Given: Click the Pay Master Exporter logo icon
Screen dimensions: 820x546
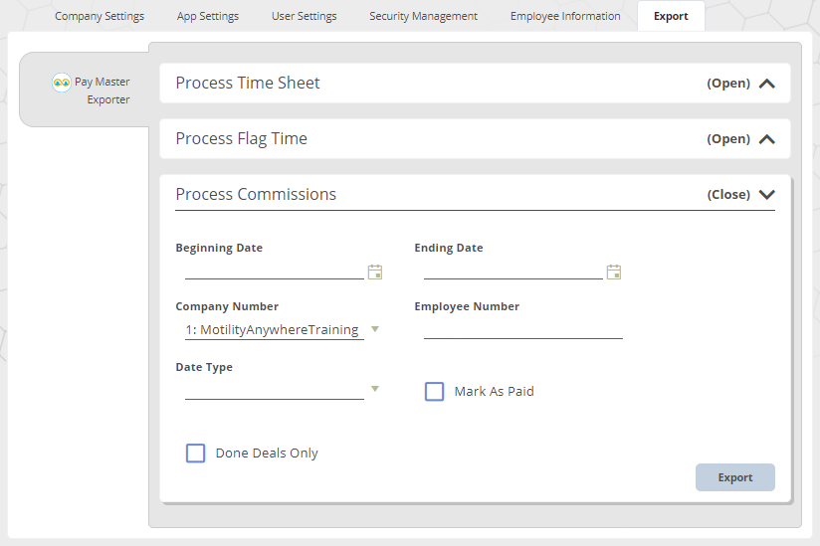Looking at the screenshot, I should tap(61, 83).
